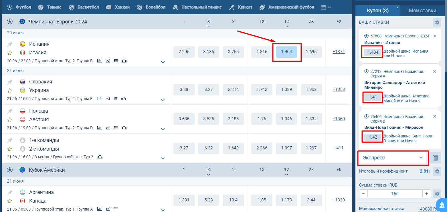This screenshot has width=447, height=212.
Task: Open the stadium icon for Словакия - Украина
Action: [x=124, y=99]
